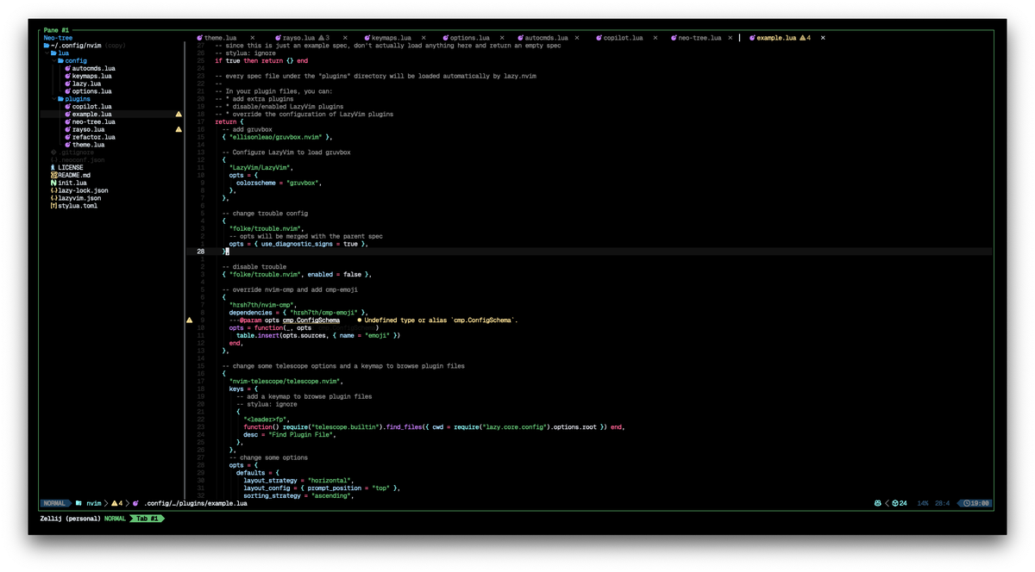Click the gutter warning sign next to the opts line

189,320
